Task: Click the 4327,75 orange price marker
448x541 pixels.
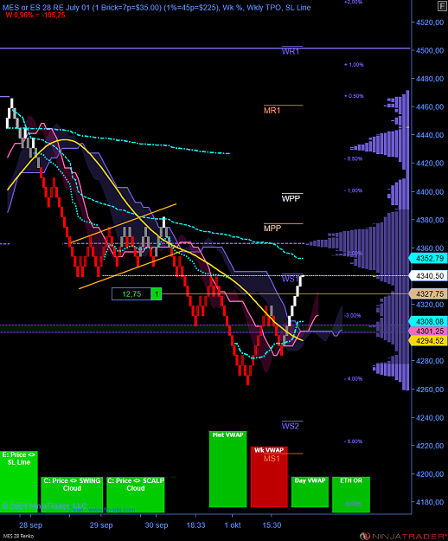Action: point(427,294)
